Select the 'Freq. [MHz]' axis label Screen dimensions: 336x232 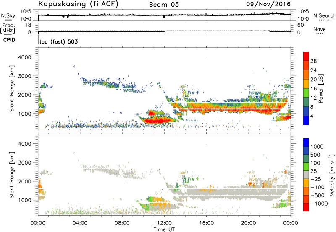click(8, 28)
